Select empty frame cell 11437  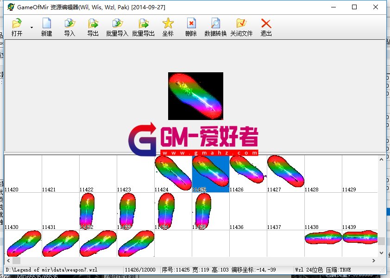(286, 211)
